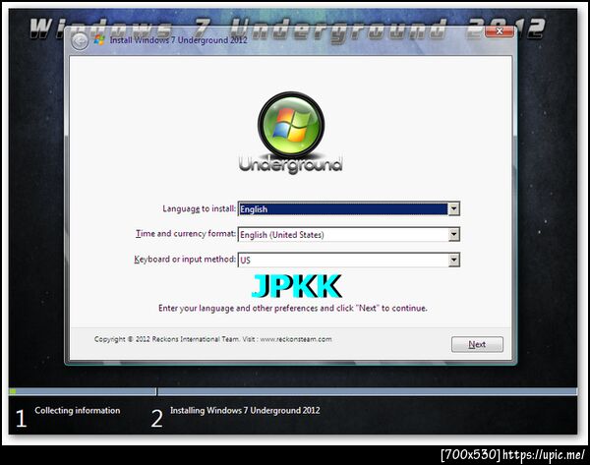590x465 pixels.
Task: Click "Installing Windows 7 Underground 2012" step text
Action: [x=245, y=411]
